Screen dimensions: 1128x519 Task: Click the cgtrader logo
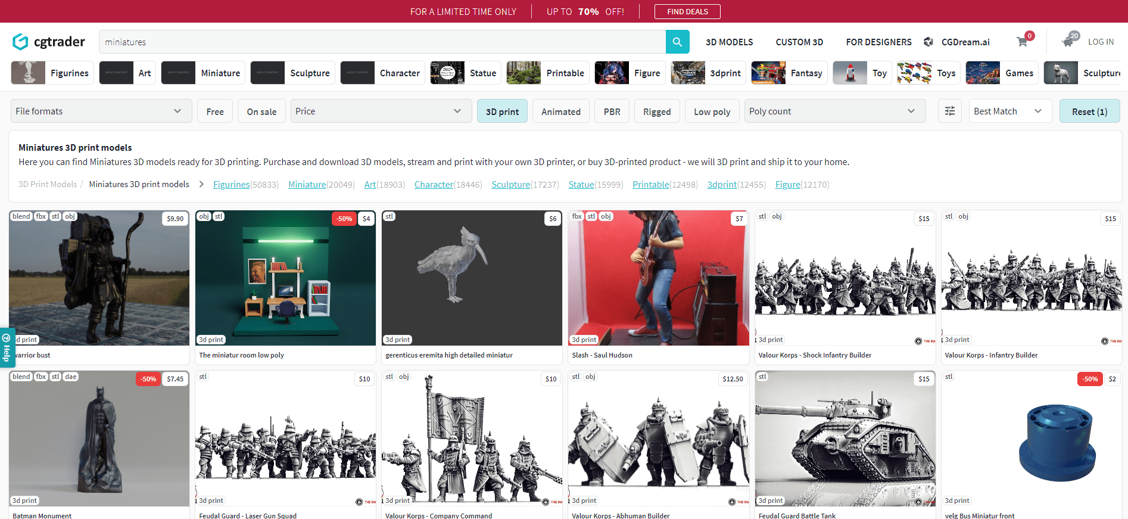49,42
